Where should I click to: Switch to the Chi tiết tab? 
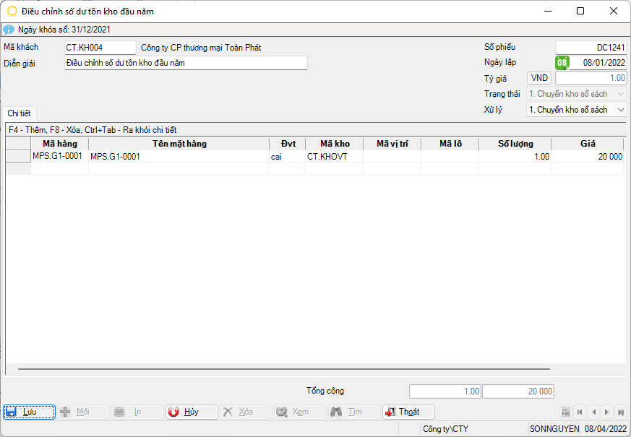pos(19,113)
